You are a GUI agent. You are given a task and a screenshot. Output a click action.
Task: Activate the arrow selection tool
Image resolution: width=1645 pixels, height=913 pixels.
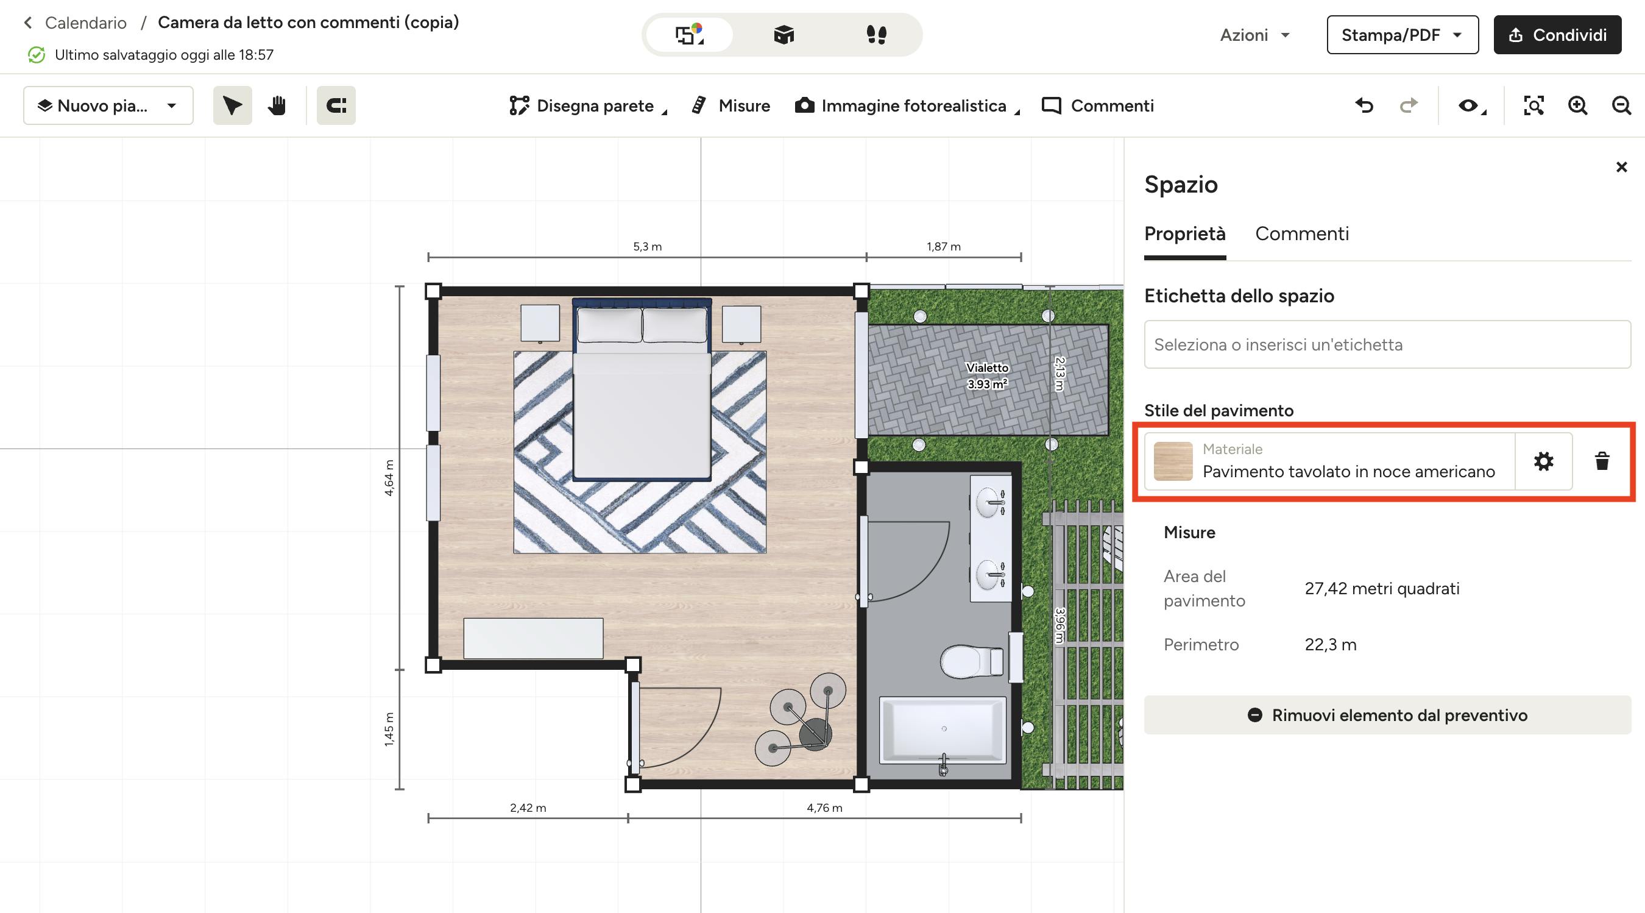pos(233,105)
